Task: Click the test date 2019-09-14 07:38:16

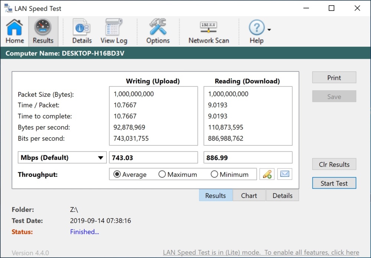Action: (x=100, y=221)
